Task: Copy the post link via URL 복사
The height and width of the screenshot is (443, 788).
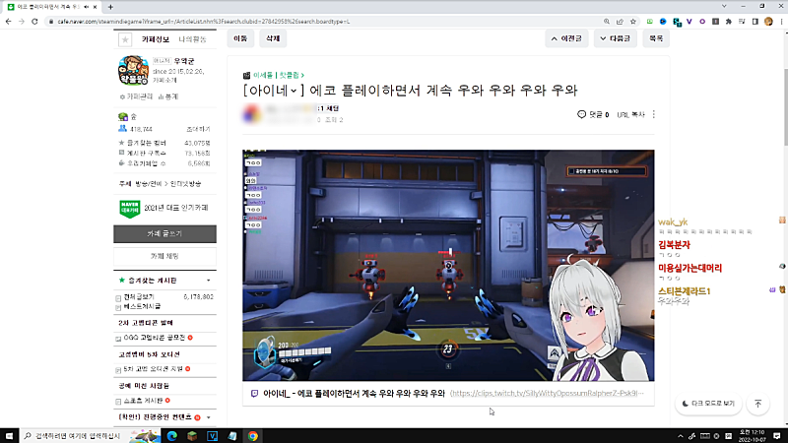Action: 630,114
